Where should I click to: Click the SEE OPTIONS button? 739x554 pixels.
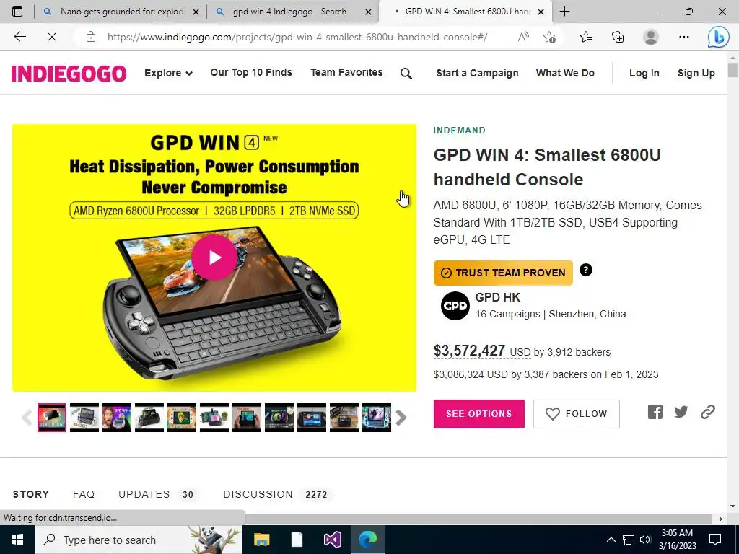tap(479, 413)
